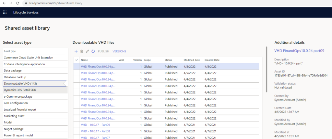Open the app launcher waffle icon

point(5,12)
